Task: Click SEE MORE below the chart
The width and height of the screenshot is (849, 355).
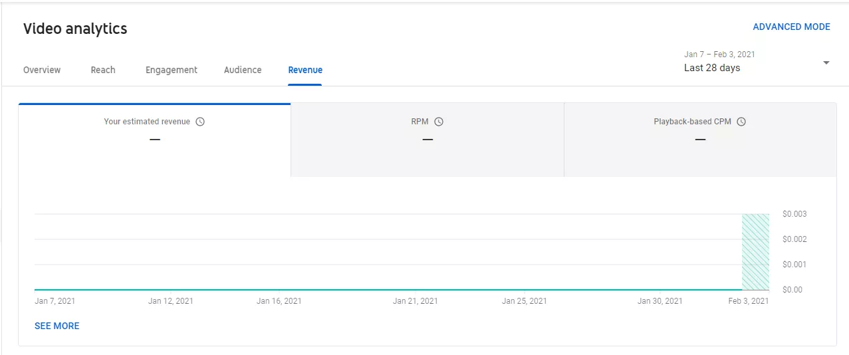Action: [57, 326]
